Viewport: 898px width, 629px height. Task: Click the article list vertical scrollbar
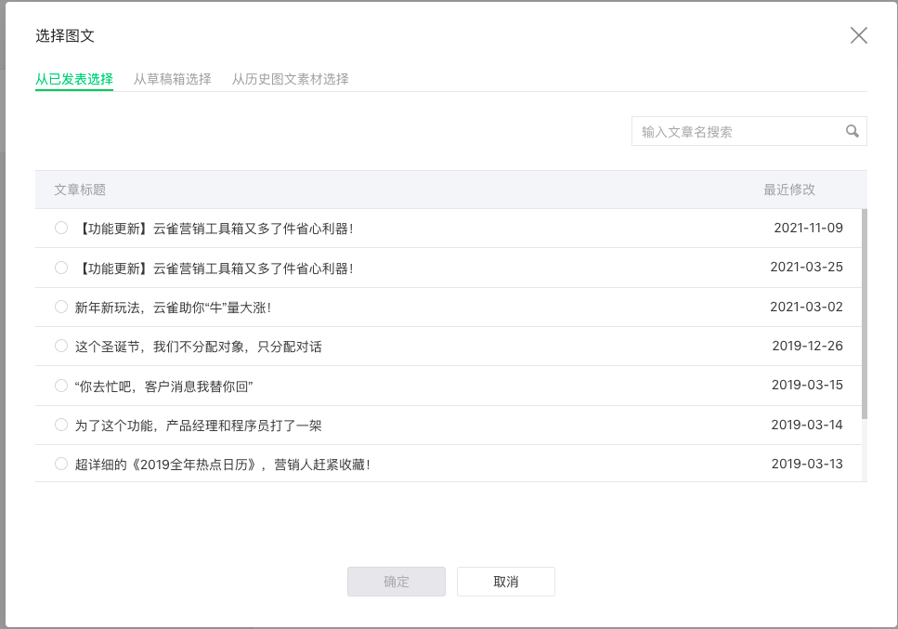coord(865,314)
